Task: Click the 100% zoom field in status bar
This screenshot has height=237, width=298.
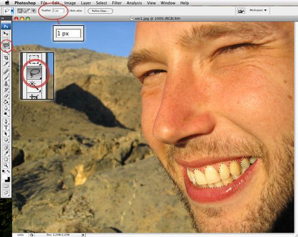Action: (x=20, y=235)
